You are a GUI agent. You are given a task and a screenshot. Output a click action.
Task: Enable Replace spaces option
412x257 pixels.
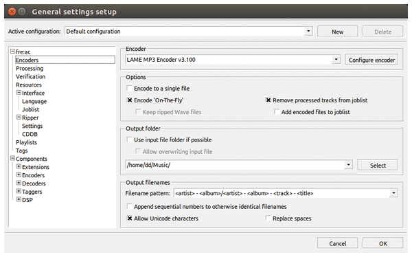click(268, 218)
